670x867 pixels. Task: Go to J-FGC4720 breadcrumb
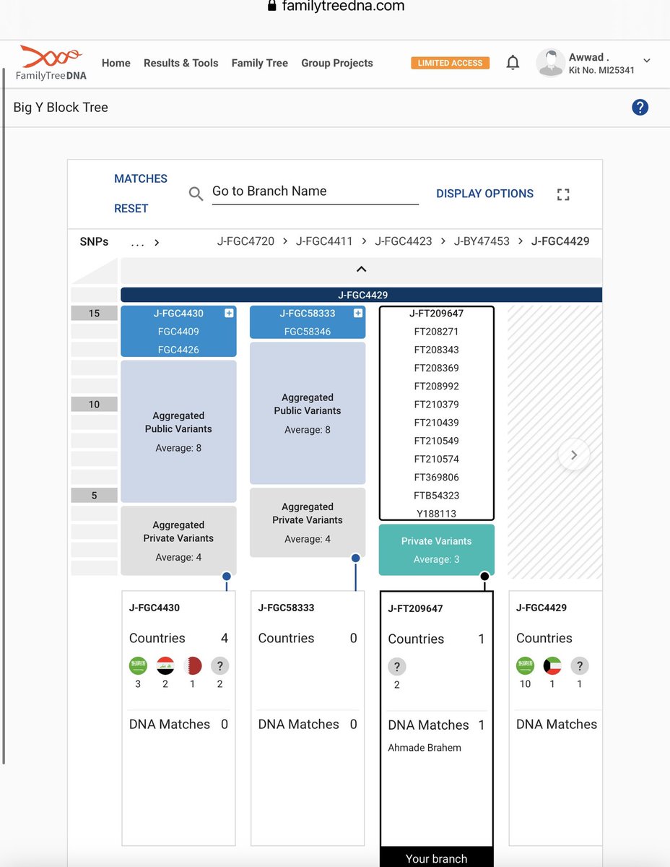[x=246, y=241]
